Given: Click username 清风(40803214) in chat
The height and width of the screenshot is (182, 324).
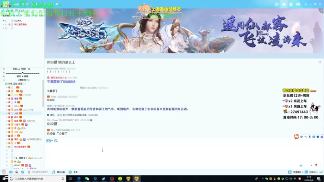Looking at the screenshot, I should (x=58, y=78).
